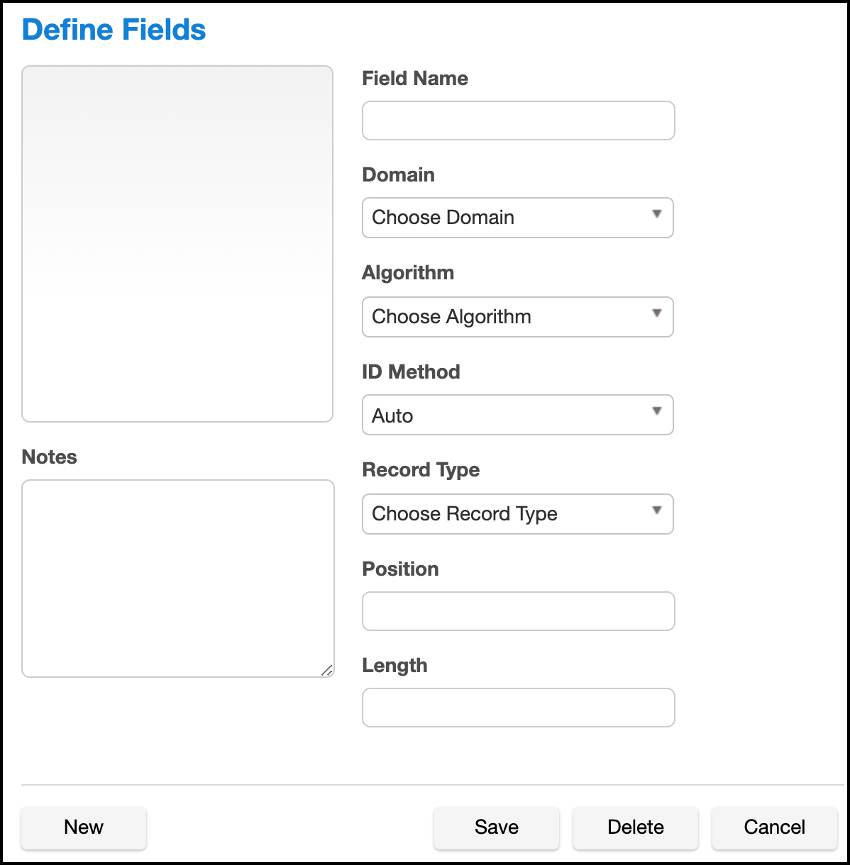Click the Position label

point(400,569)
